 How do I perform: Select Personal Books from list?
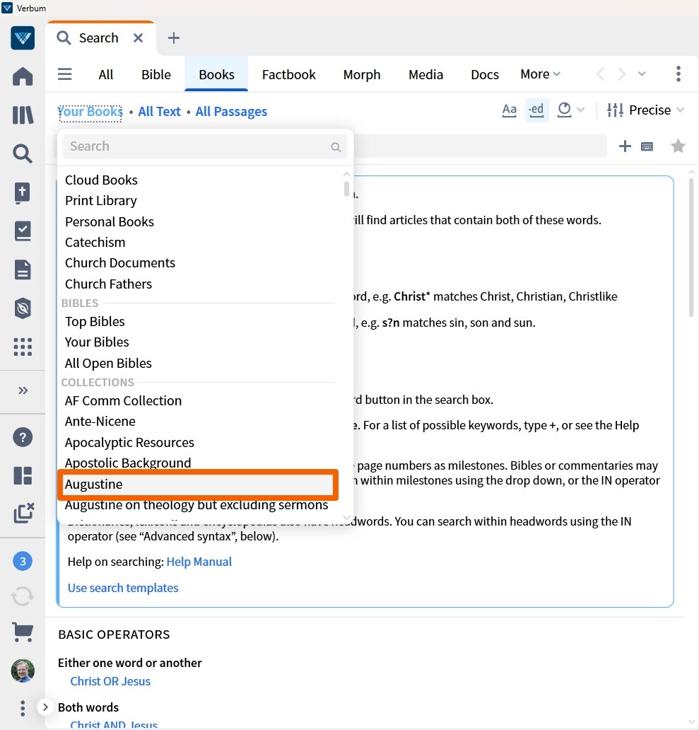click(x=110, y=221)
